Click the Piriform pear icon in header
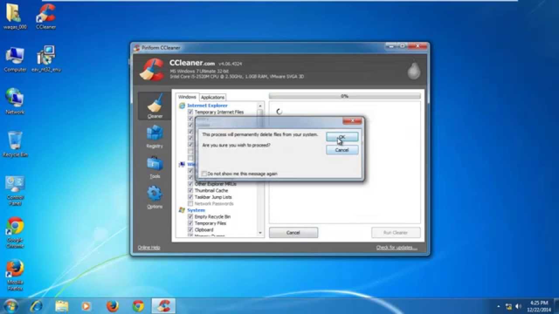559x314 pixels. coord(414,71)
